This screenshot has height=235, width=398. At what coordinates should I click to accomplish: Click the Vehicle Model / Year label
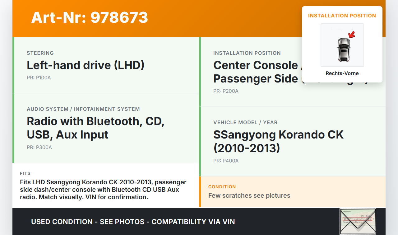(245, 123)
